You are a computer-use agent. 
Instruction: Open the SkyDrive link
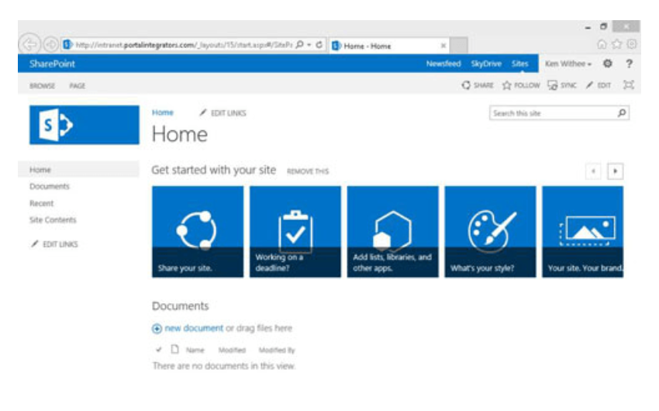486,64
